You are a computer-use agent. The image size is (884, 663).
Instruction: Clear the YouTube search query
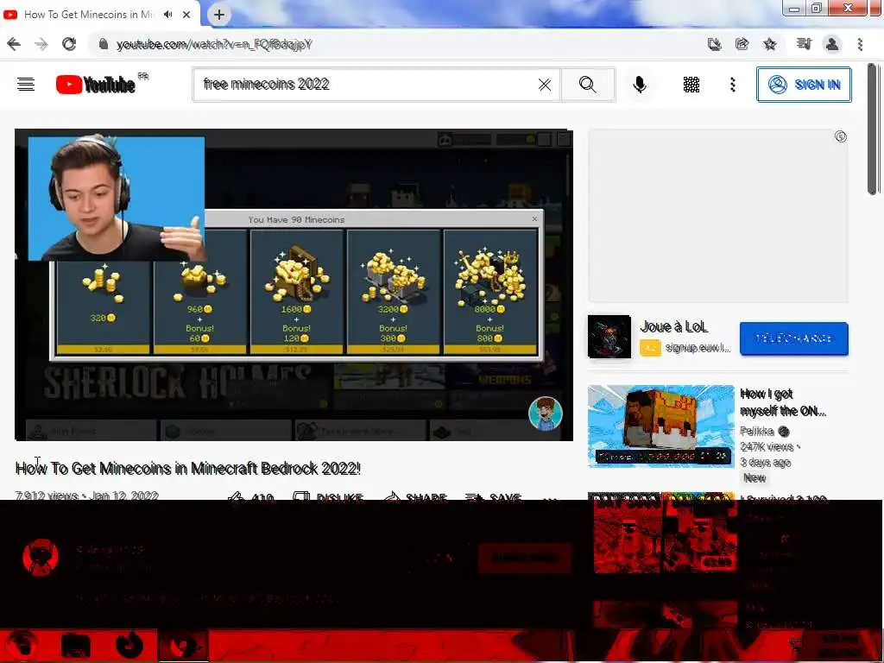545,85
